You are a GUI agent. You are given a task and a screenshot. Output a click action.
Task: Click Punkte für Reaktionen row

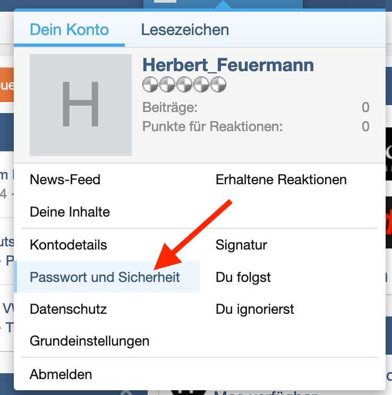tap(255, 126)
